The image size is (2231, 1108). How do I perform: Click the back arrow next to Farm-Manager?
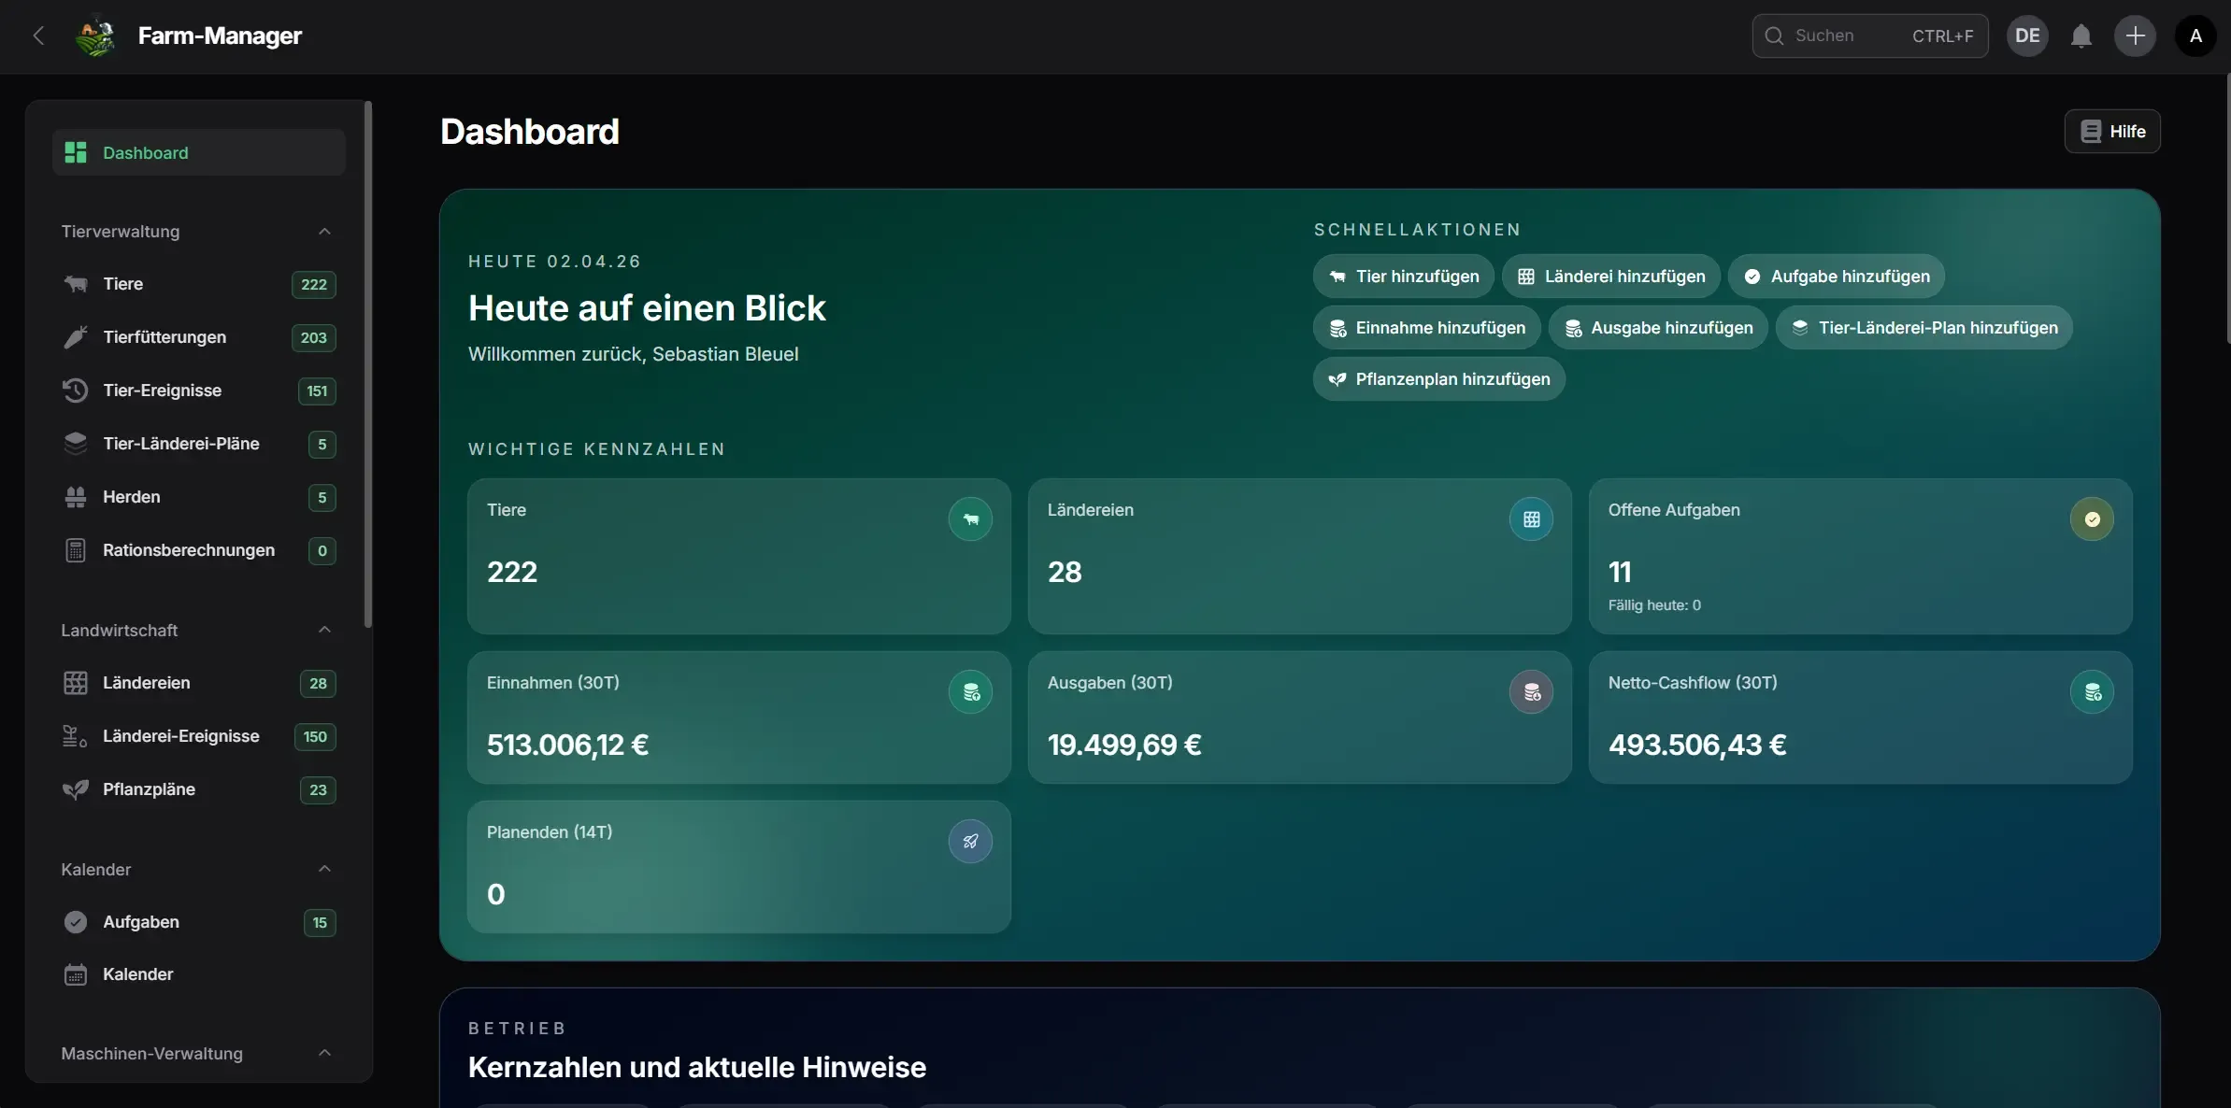tap(38, 36)
